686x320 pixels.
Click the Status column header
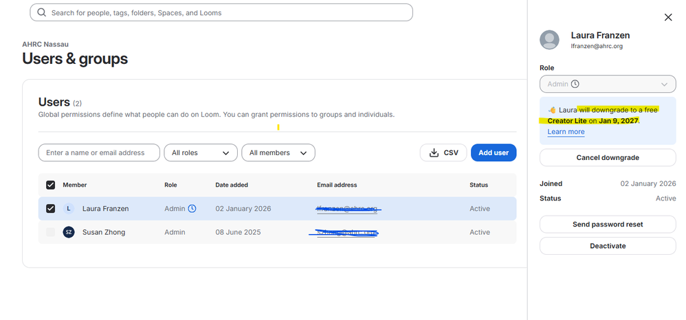tap(478, 185)
